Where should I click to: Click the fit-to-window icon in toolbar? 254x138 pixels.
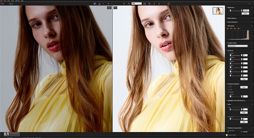[145, 4]
